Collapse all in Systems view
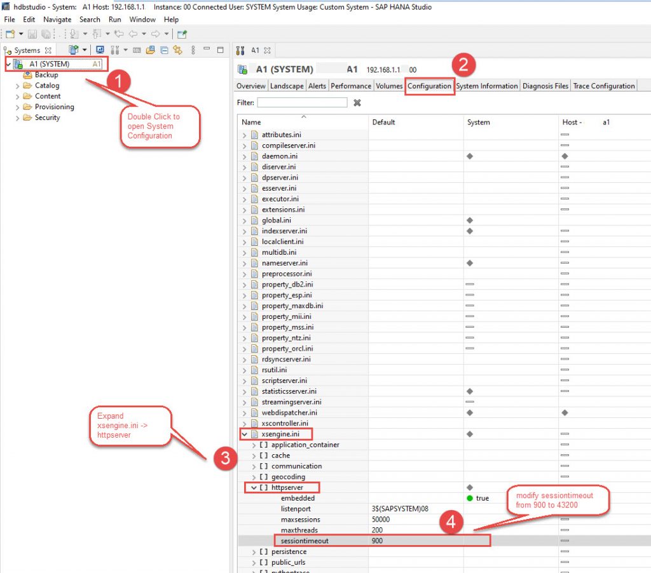The image size is (651, 573). coord(165,50)
